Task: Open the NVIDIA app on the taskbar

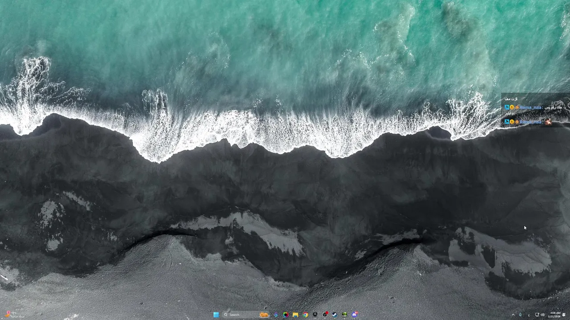Action: point(345,315)
